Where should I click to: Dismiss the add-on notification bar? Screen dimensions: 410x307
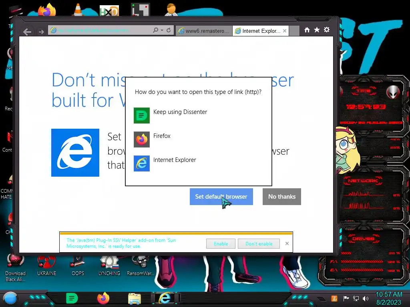(x=287, y=243)
